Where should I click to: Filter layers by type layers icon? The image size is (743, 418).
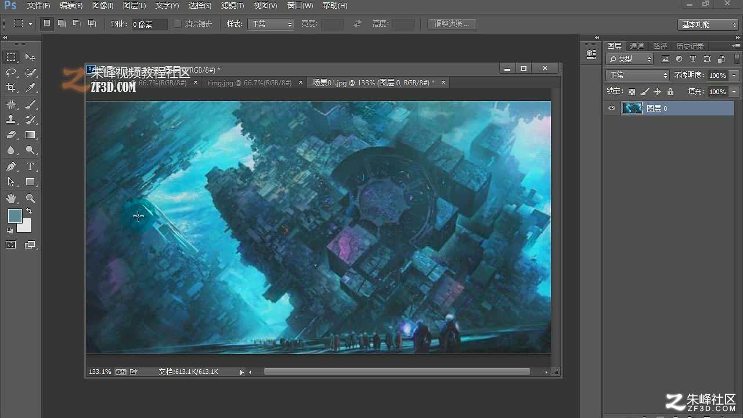693,59
